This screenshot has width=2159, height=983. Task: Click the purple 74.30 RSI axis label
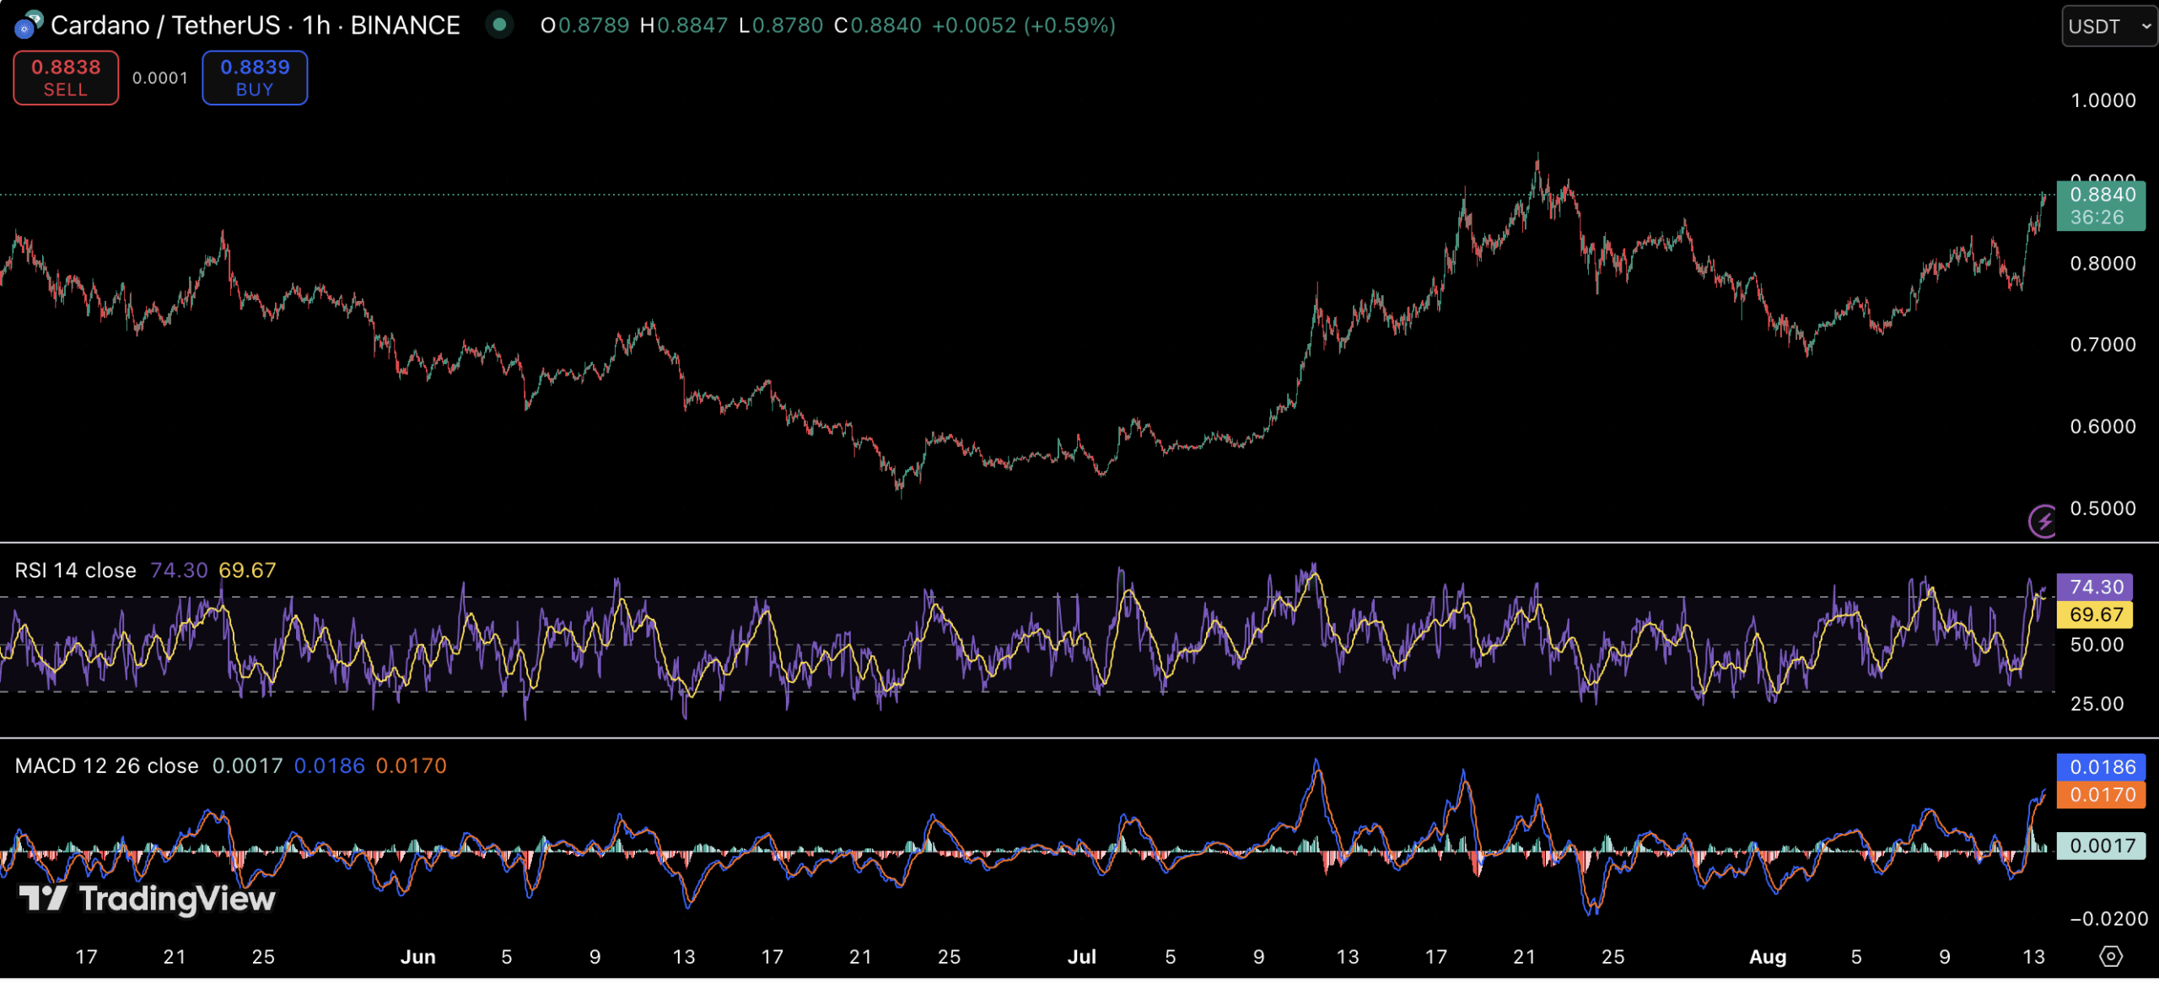(2095, 587)
